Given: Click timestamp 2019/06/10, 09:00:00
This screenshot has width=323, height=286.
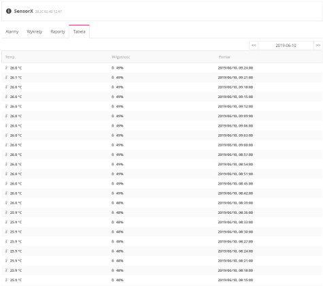Looking at the screenshot, I should [235, 145].
